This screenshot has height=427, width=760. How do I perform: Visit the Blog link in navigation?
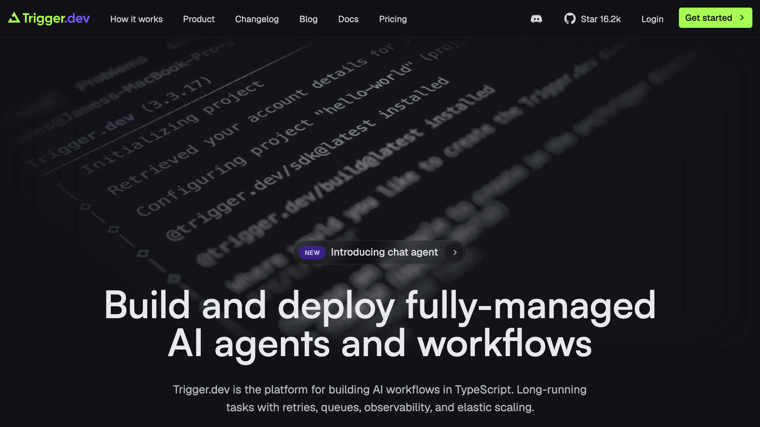tap(308, 19)
